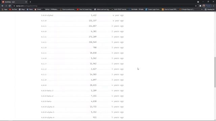
Task: Open version 4.0.0-alpha.6 link
Action: tap(48, 107)
